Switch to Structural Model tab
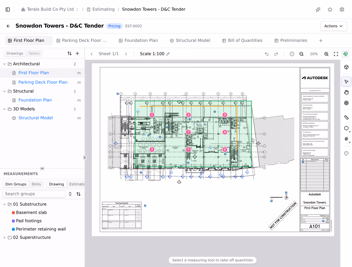The height and width of the screenshot is (267, 352). click(x=190, y=40)
